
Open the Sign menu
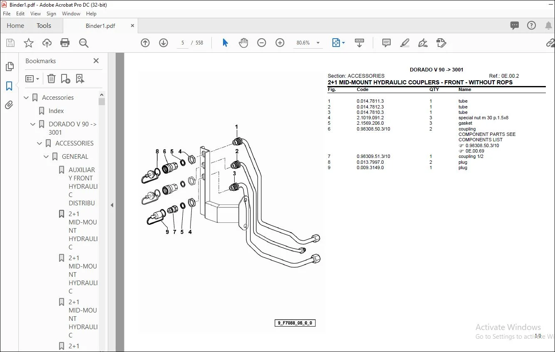(x=51, y=14)
